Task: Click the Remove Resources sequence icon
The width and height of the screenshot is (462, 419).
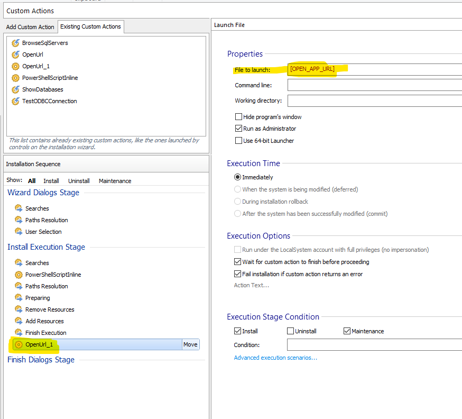Action: pyautogui.click(x=19, y=309)
